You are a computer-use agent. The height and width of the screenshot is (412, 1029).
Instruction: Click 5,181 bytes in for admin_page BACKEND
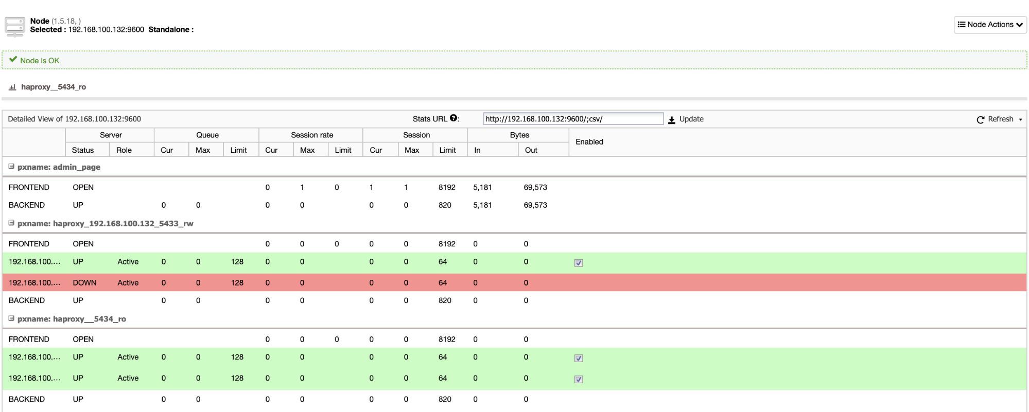pyautogui.click(x=482, y=205)
